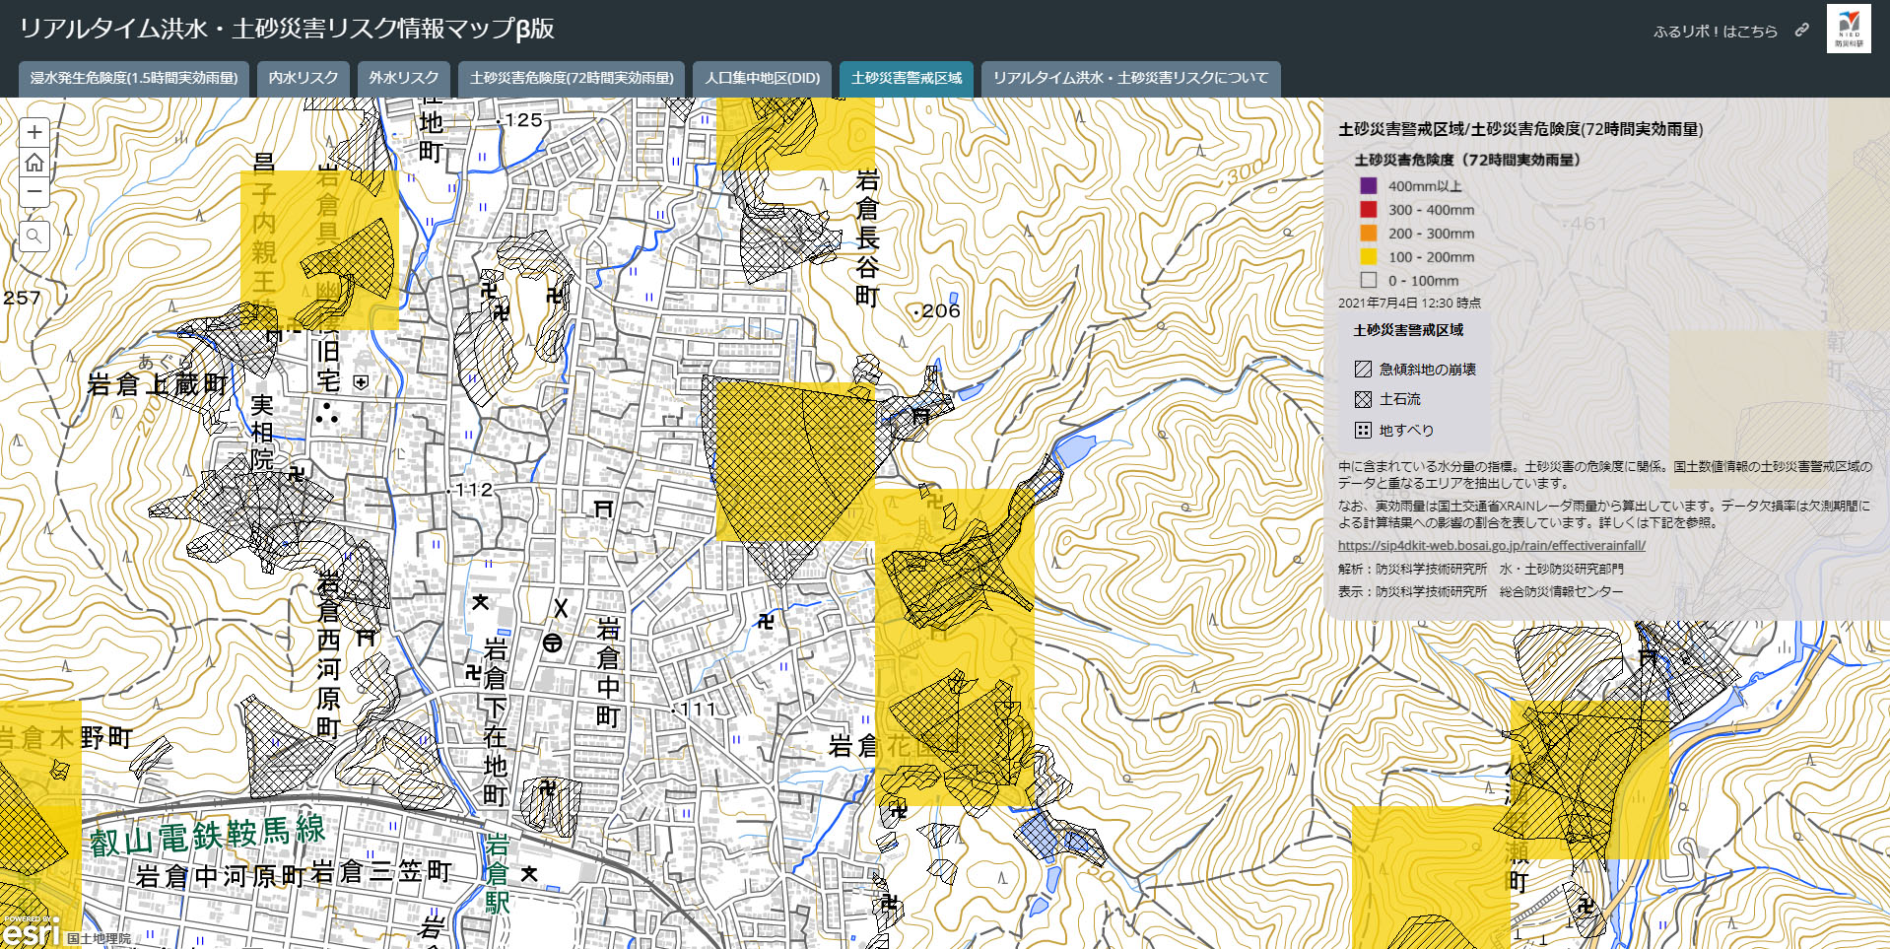Click the zoom out minus button
This screenshot has height=949, width=1890.
[34, 191]
